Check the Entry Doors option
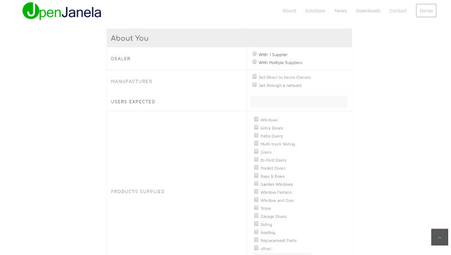451x255 pixels. pos(256,128)
